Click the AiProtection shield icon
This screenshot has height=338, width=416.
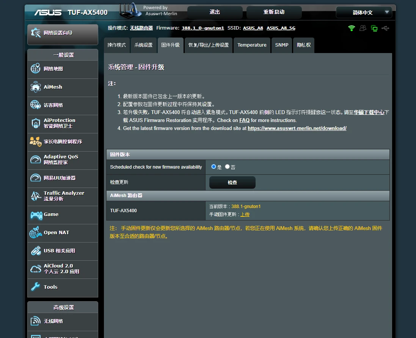[x=36, y=123]
